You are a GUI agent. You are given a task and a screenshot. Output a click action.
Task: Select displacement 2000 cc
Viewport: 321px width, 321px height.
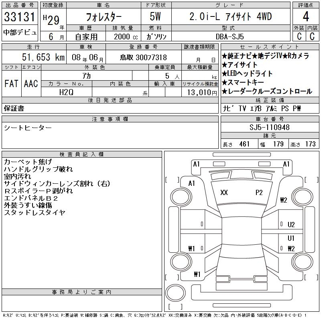126,37
